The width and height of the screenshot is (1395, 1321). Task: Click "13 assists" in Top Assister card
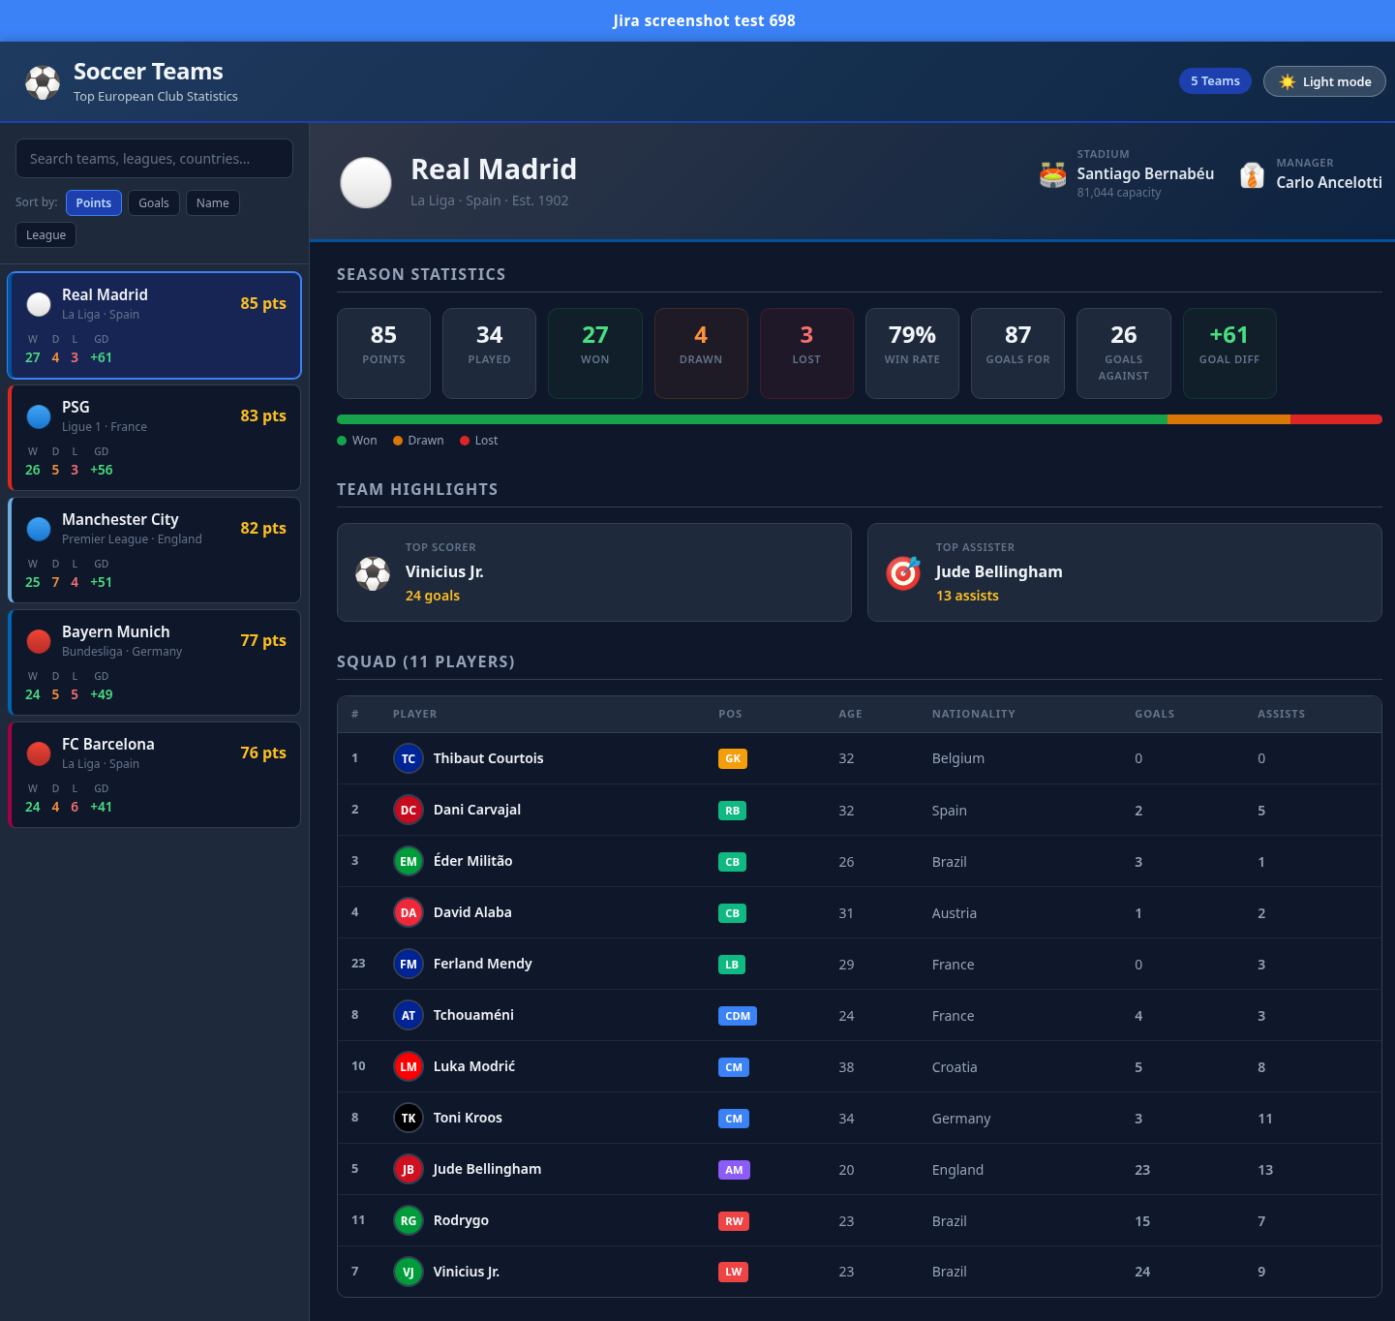(x=967, y=596)
